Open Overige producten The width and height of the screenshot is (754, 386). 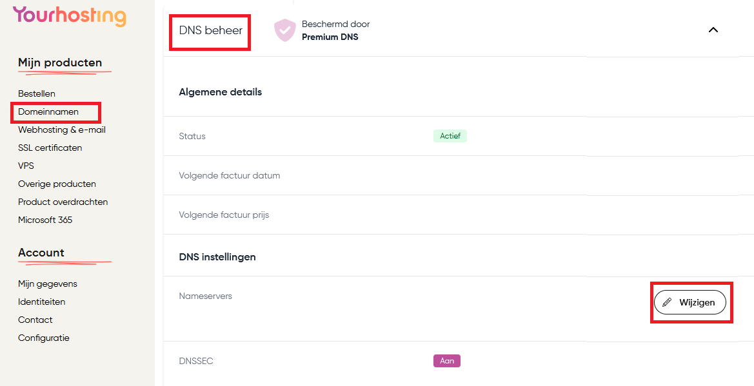pyautogui.click(x=57, y=184)
